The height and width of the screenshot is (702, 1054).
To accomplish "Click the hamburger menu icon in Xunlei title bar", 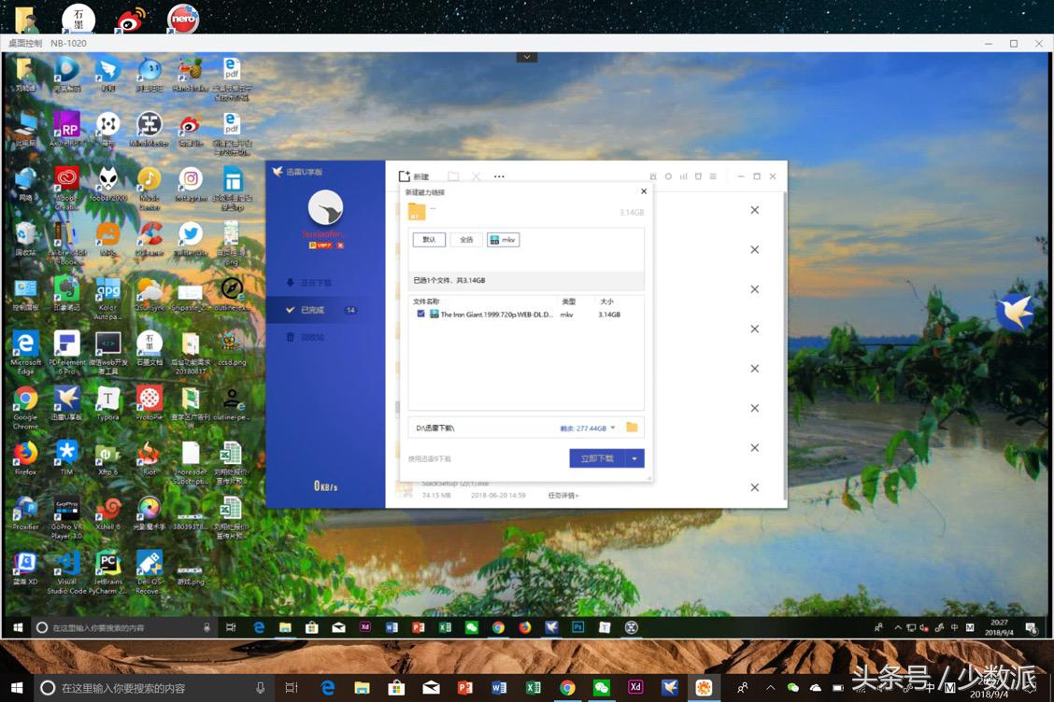I will tap(713, 176).
